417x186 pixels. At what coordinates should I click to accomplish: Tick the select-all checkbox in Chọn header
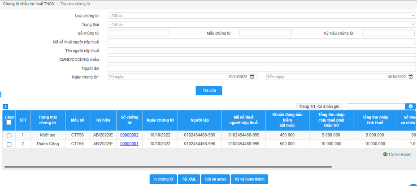click(9, 123)
